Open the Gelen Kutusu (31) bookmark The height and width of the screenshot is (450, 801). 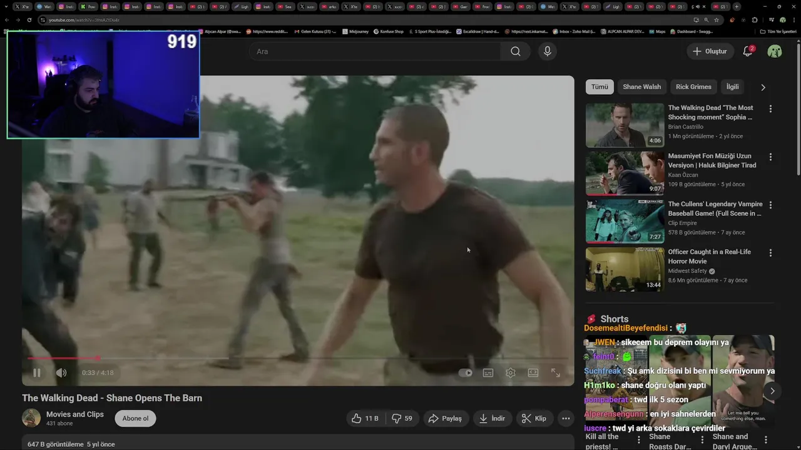pyautogui.click(x=317, y=31)
